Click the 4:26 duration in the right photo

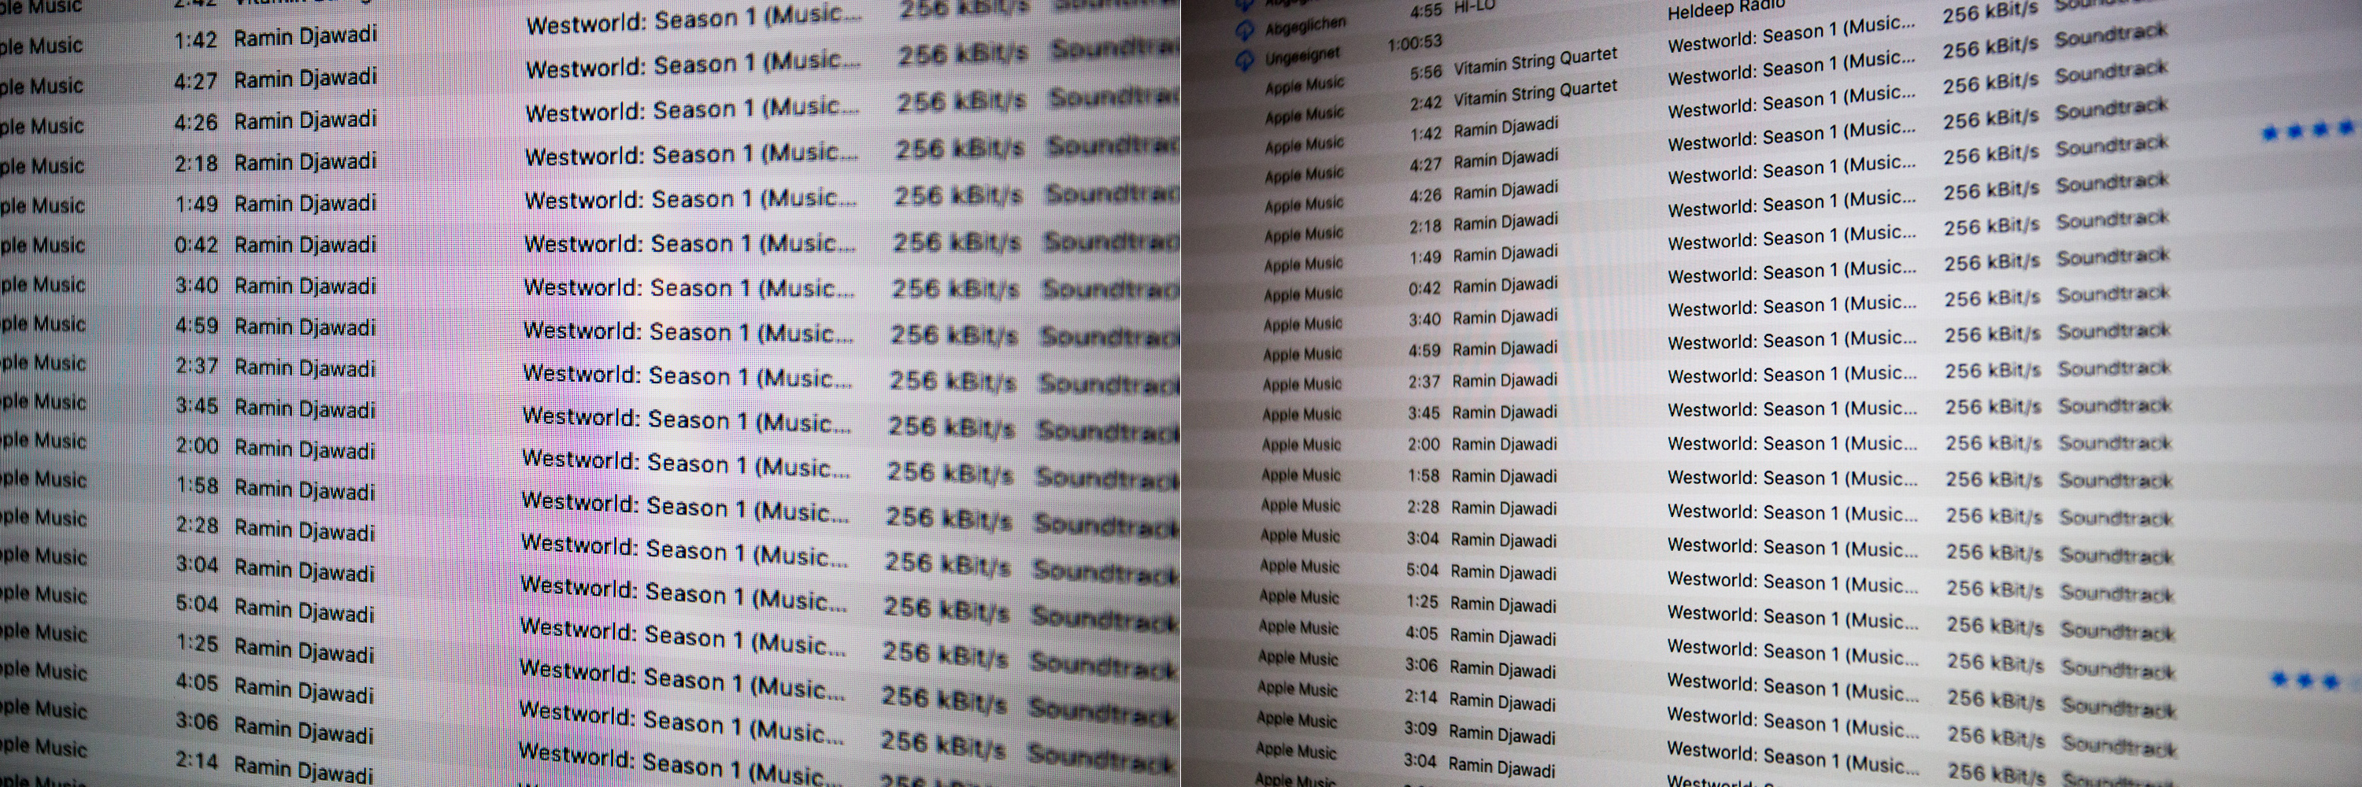1426,195
